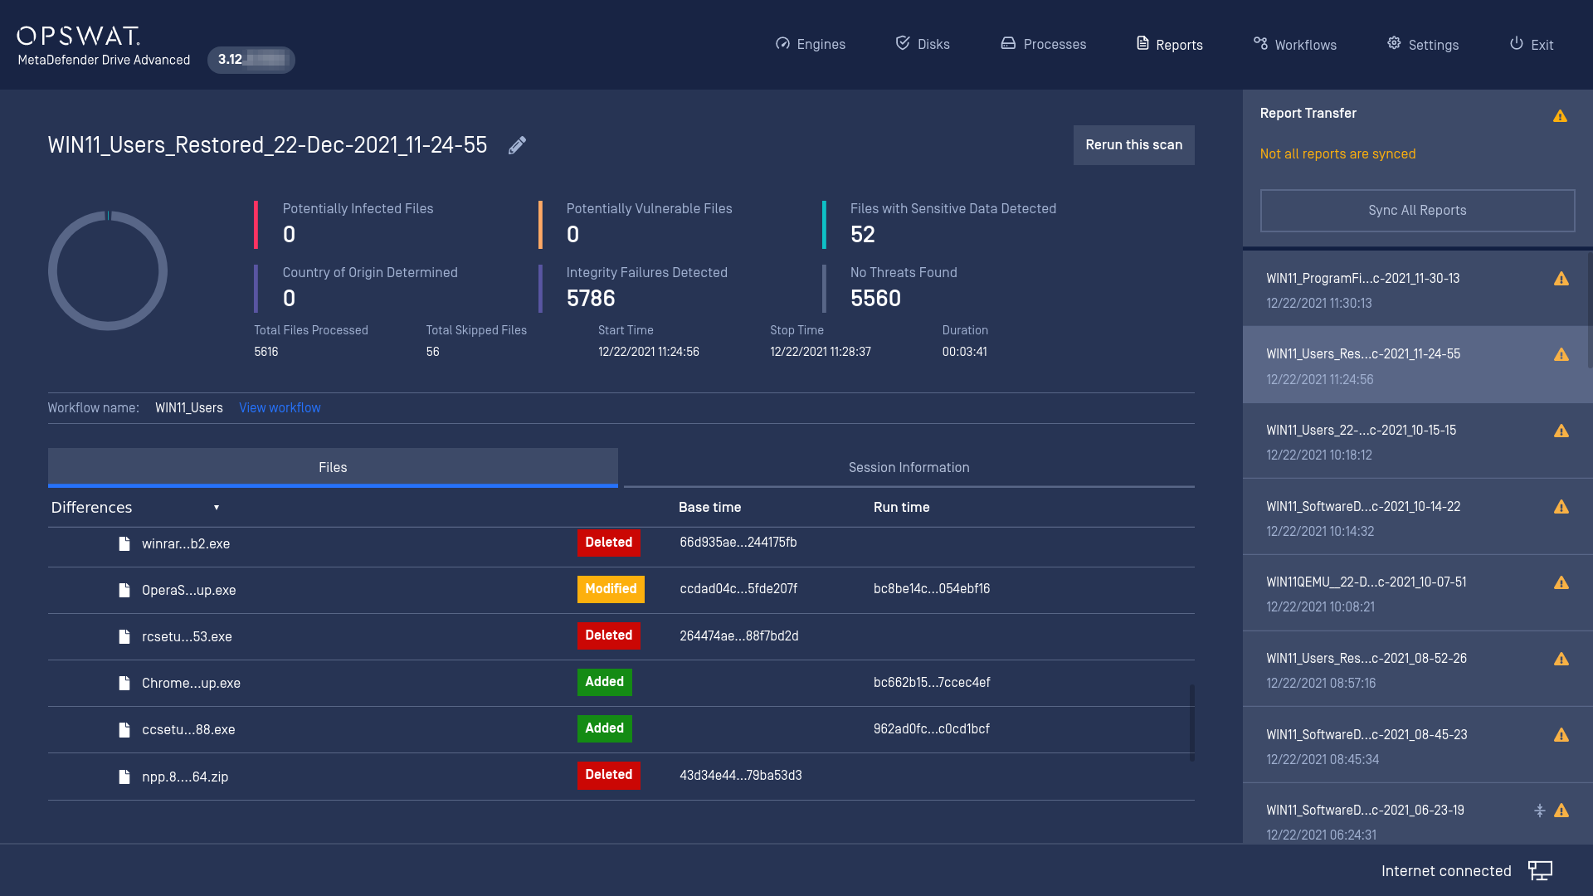1593x896 pixels.
Task: Open the Reports menu item
Action: pyautogui.click(x=1169, y=44)
